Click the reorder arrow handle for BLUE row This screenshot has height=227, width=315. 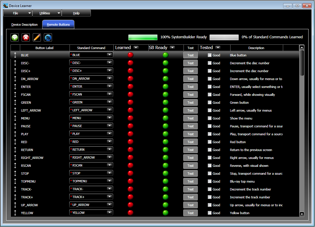(x=15, y=55)
